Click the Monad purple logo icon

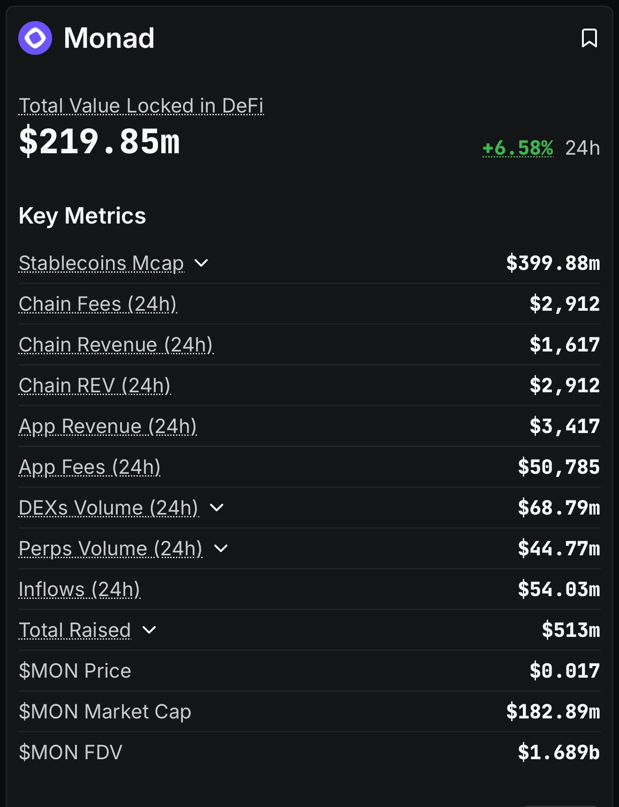point(35,38)
